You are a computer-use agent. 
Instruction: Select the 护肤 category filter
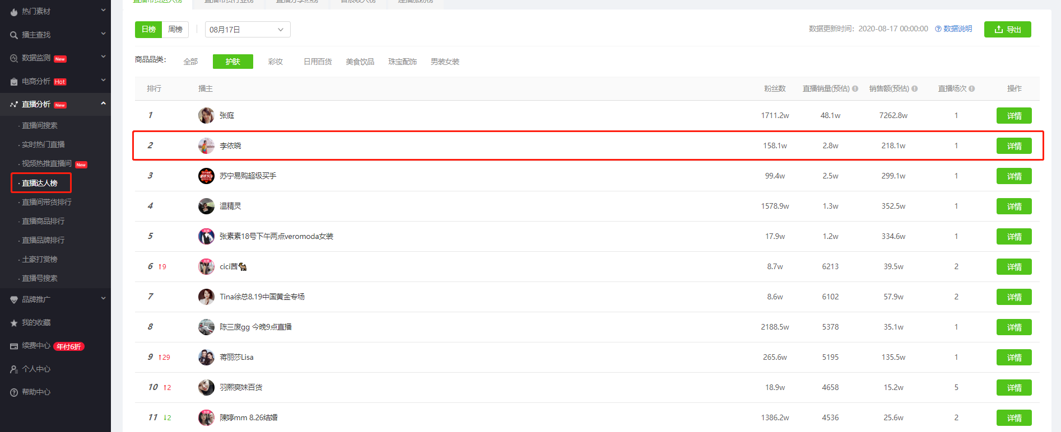click(x=233, y=62)
